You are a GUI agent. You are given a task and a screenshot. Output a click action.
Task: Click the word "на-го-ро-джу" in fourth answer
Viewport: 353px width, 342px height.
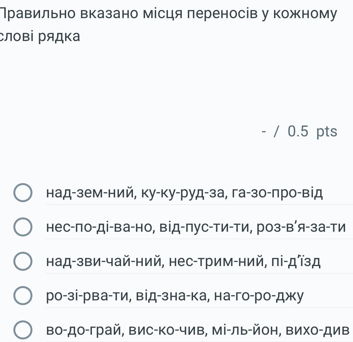[259, 296]
